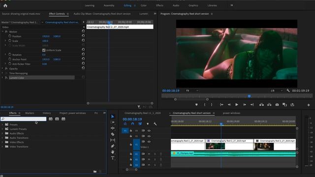
Task: Reset Rotation parameter
Action: coord(83,54)
